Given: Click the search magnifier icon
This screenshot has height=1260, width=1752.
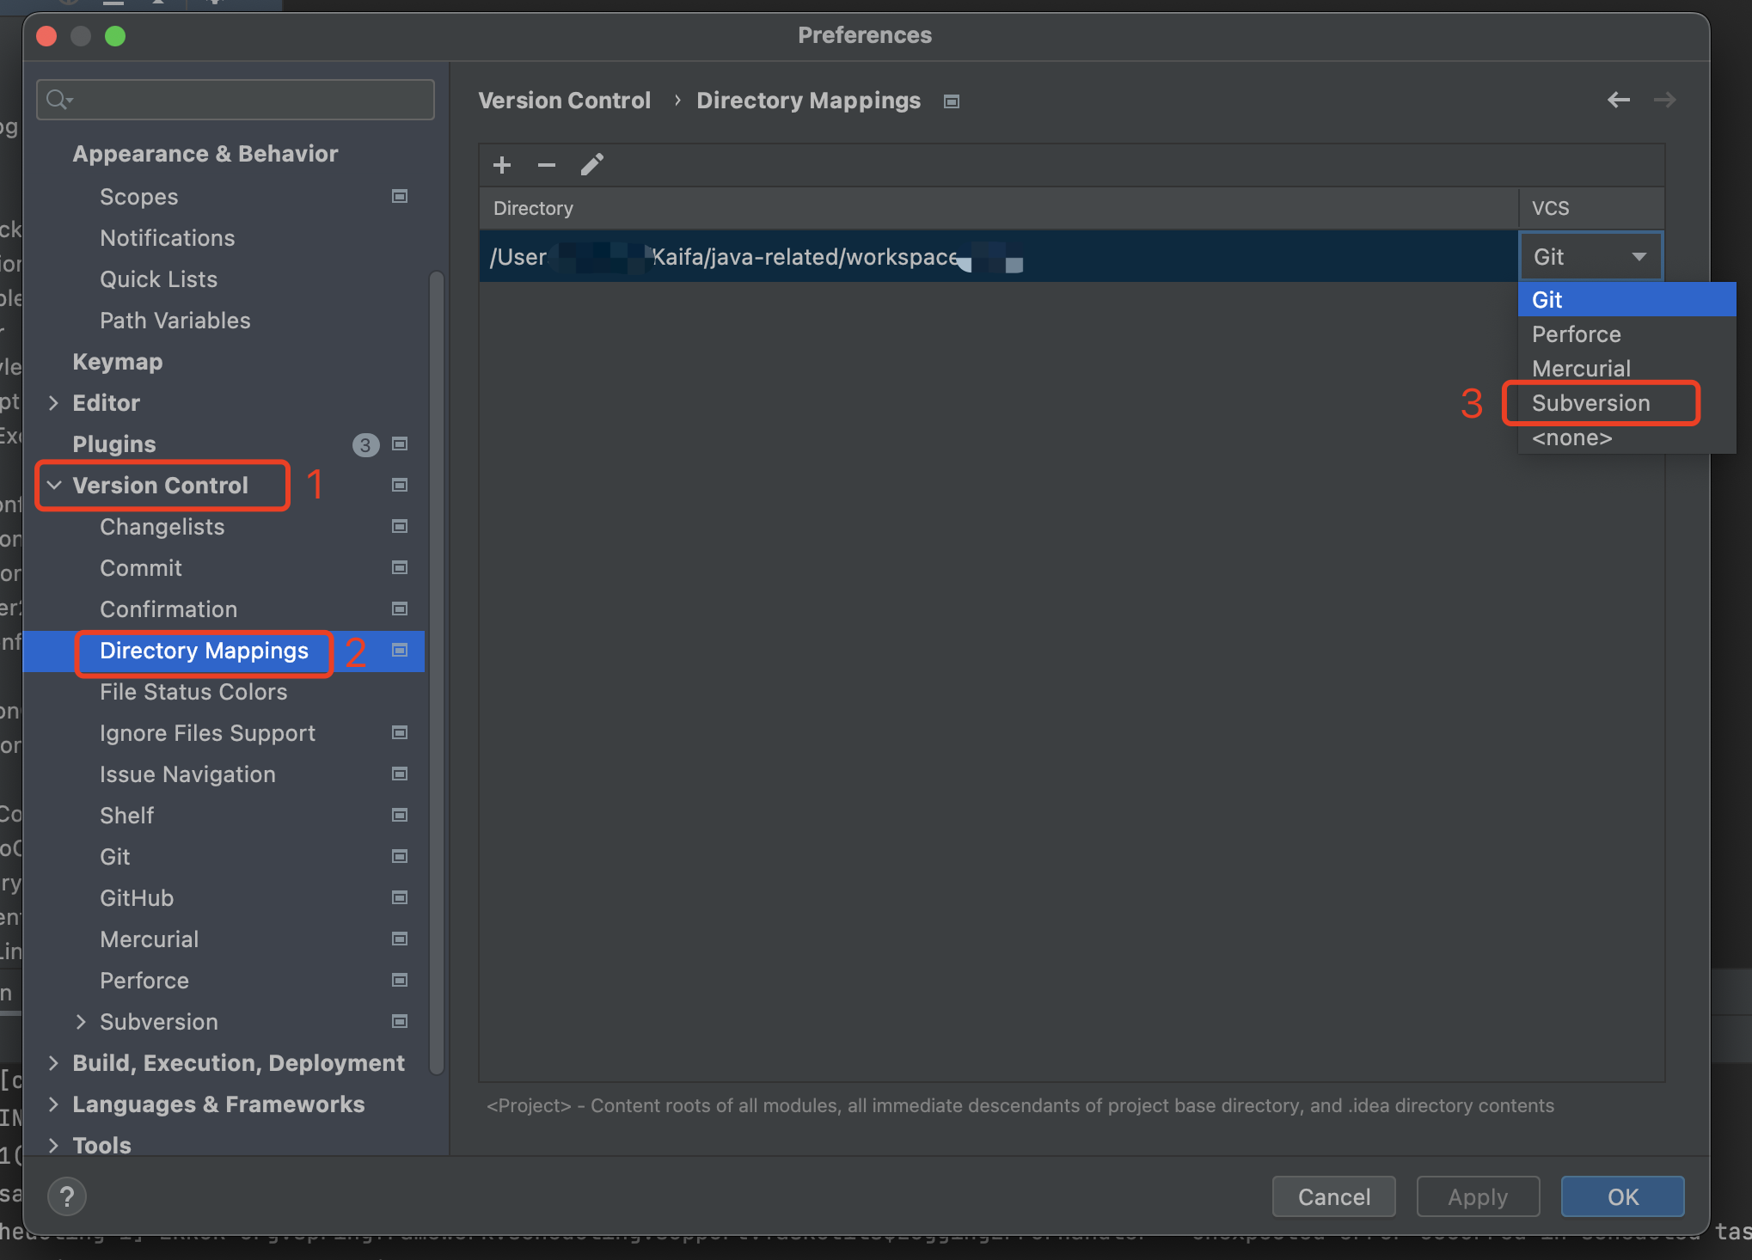Looking at the screenshot, I should click(58, 100).
